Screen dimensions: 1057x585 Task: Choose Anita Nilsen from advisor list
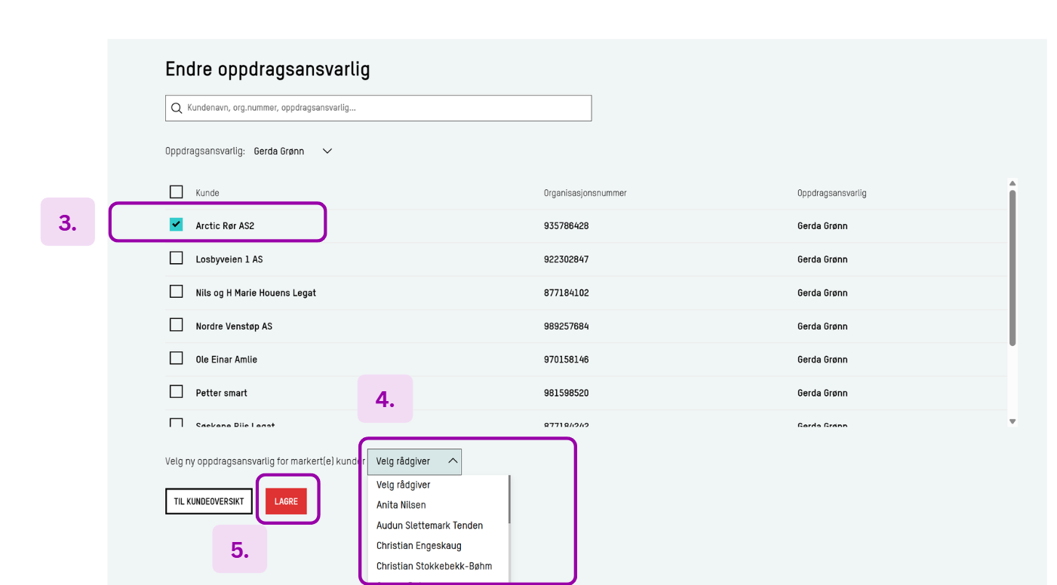401,505
